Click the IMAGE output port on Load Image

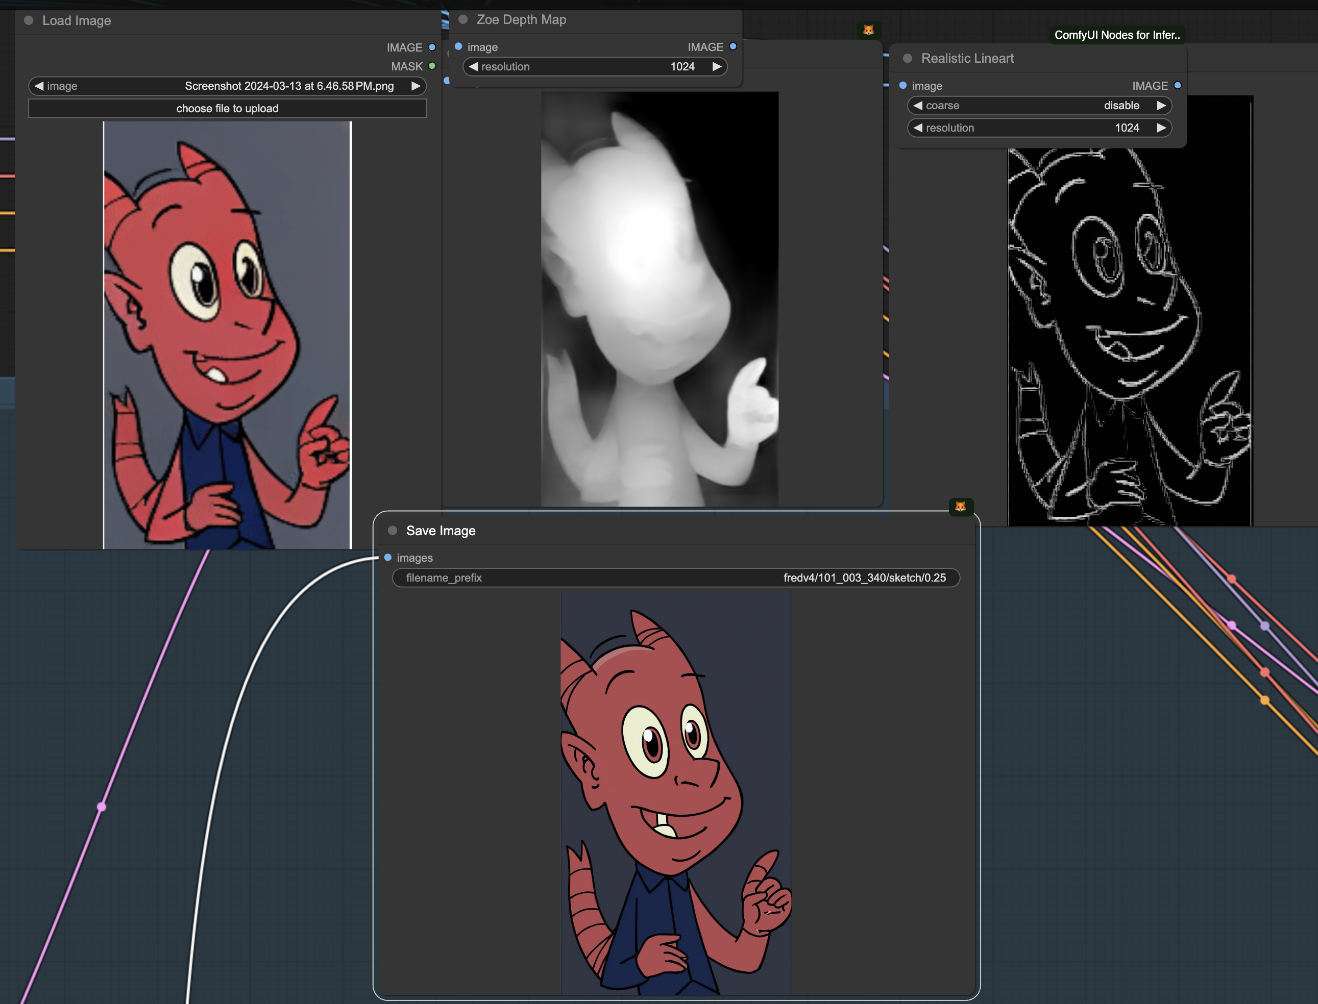click(x=432, y=47)
